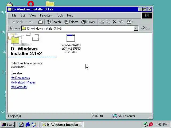Click the 2.46 MB status text
This screenshot has height=128, width=171.
(x=98, y=116)
